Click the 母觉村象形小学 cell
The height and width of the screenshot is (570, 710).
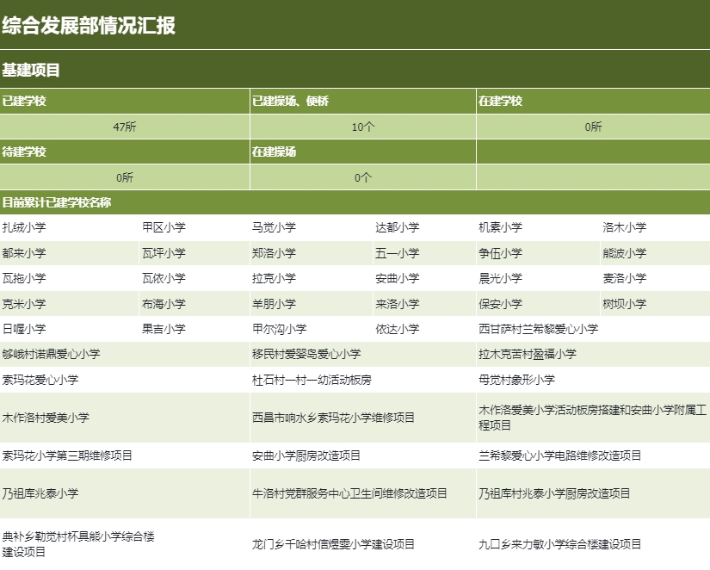[593, 379]
